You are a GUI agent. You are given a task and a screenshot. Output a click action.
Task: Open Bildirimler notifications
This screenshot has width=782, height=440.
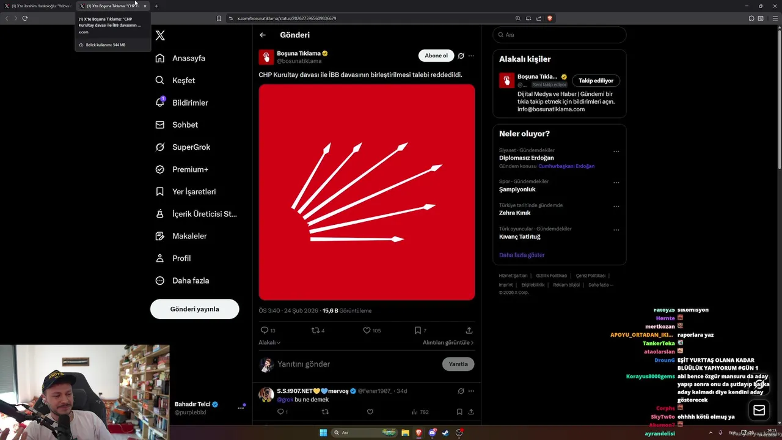click(x=182, y=103)
